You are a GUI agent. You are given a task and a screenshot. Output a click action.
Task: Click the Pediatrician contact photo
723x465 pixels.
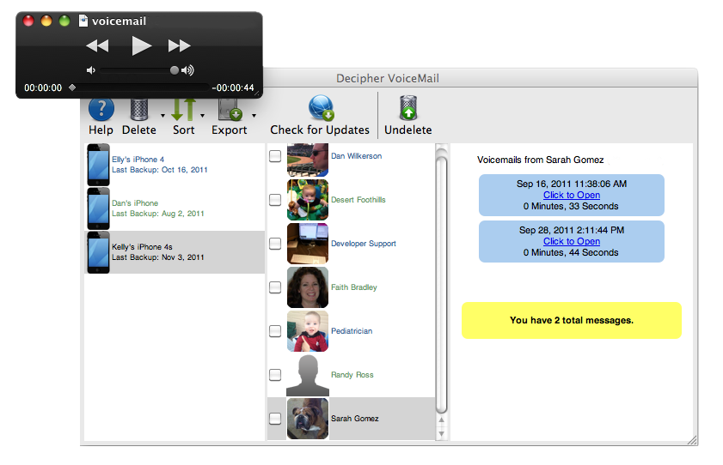pos(308,331)
